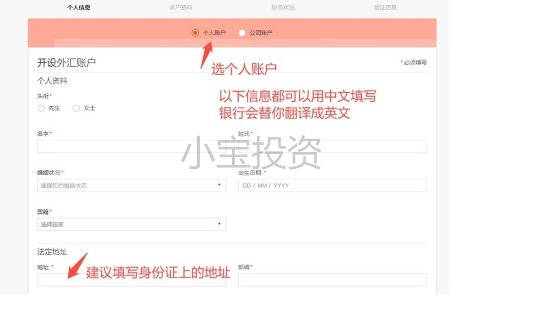The image size is (534, 318).
Task: Expand the 婚姻状况 dropdown
Action: pos(131,186)
